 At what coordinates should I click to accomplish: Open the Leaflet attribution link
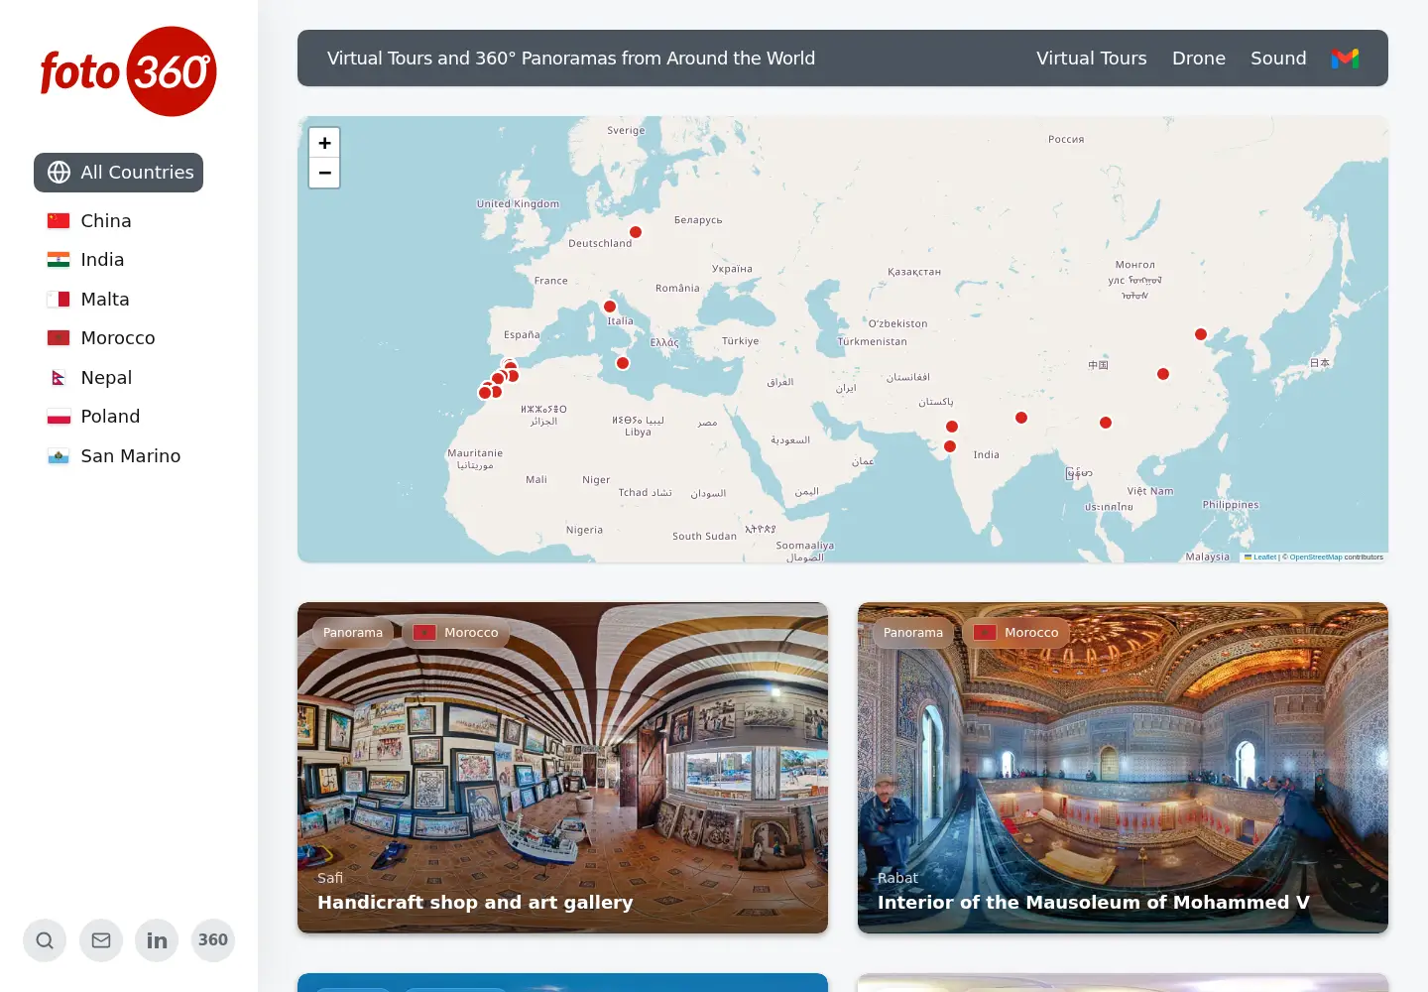1260,558
